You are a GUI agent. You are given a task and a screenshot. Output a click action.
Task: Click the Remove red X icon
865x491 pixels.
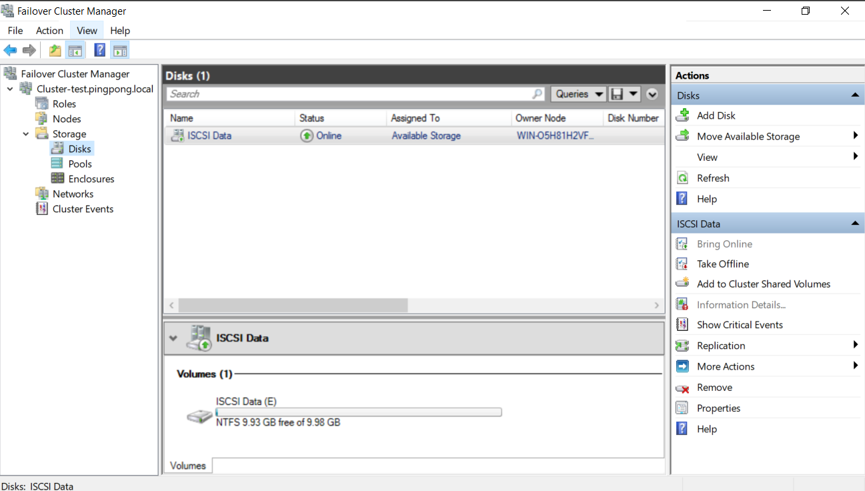682,388
